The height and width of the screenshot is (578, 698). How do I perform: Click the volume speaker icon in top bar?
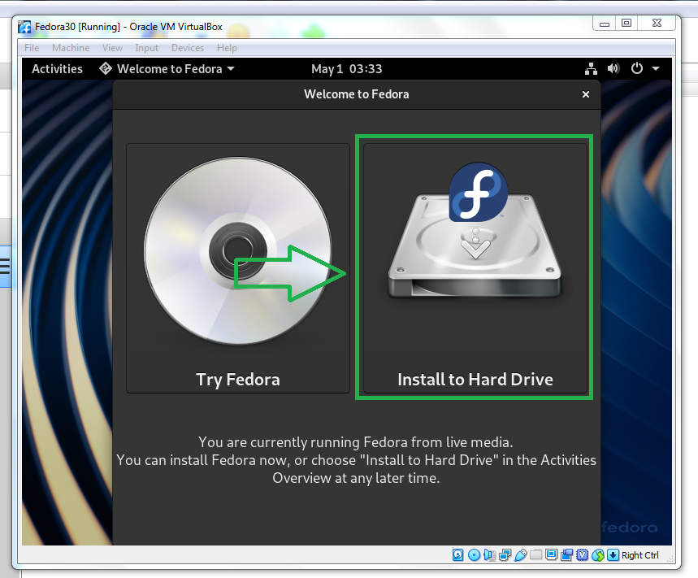click(613, 68)
